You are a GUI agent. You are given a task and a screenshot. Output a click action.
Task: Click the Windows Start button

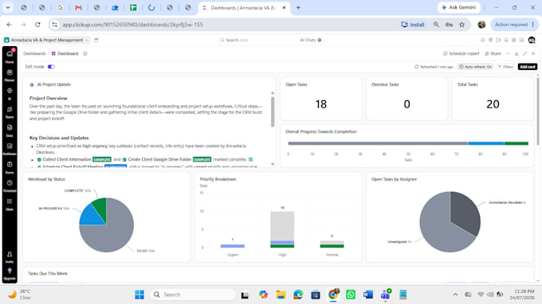(x=139, y=294)
